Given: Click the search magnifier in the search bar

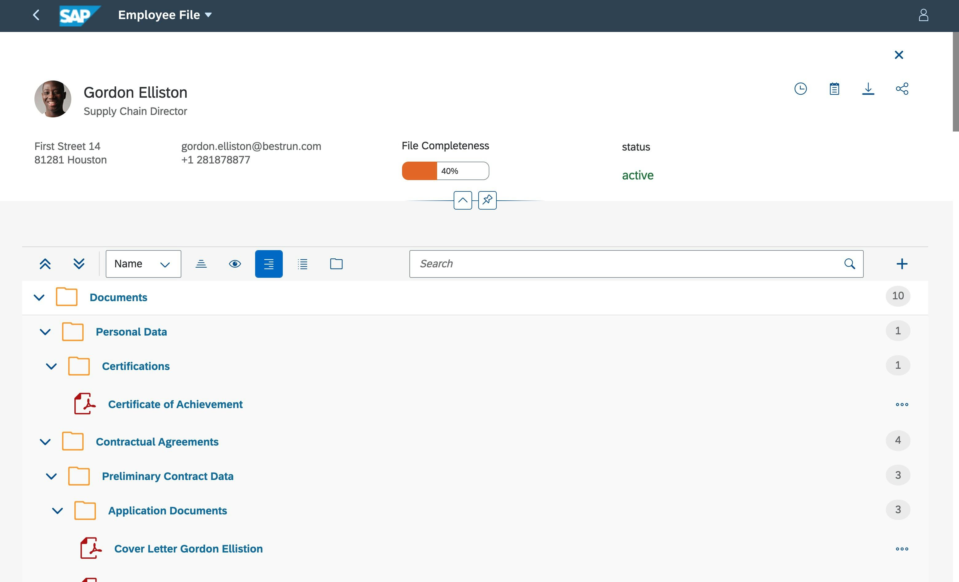Looking at the screenshot, I should (x=850, y=264).
